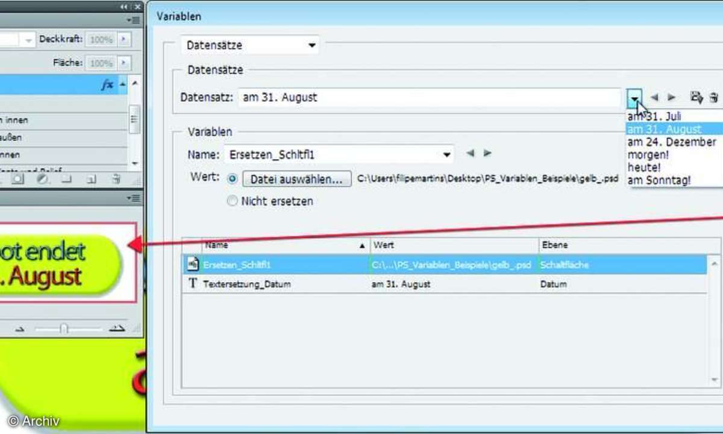Add a layer mask in Layers panel

pos(18,179)
